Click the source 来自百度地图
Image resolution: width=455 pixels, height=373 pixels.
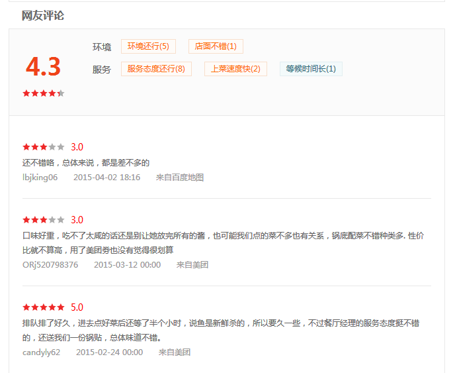click(180, 178)
